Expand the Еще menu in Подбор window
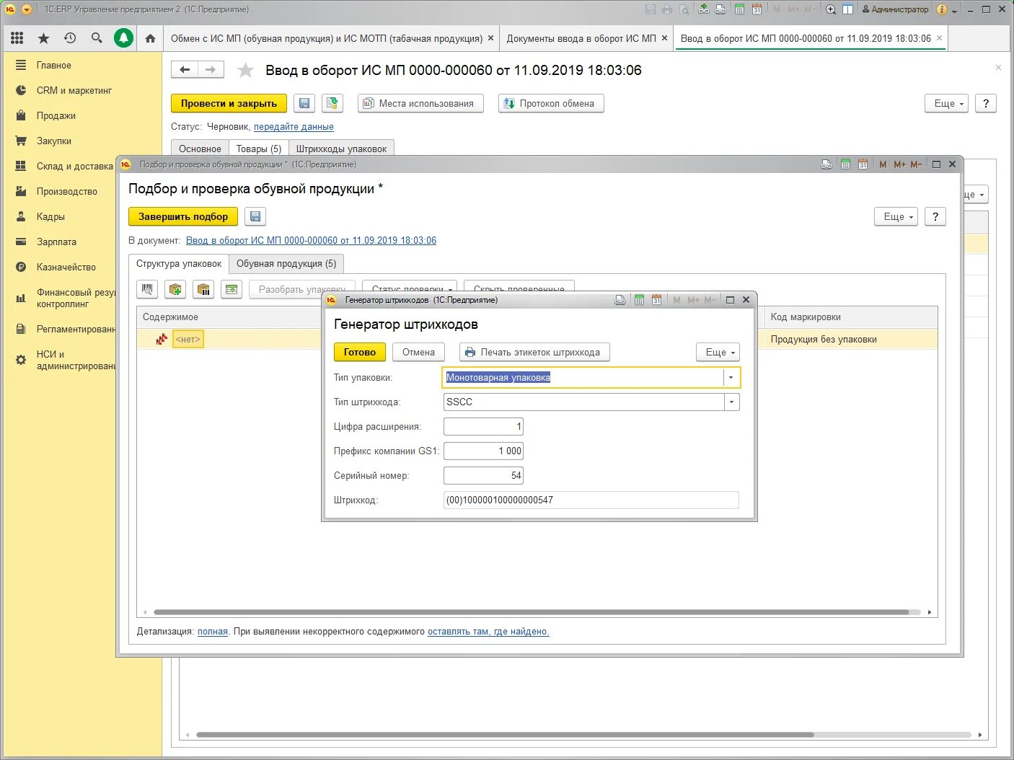1014x760 pixels. coord(896,216)
